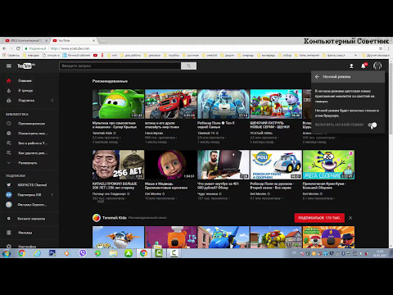Click the red Подписаться subscribe button
This screenshot has width=393, height=295.
[319, 218]
